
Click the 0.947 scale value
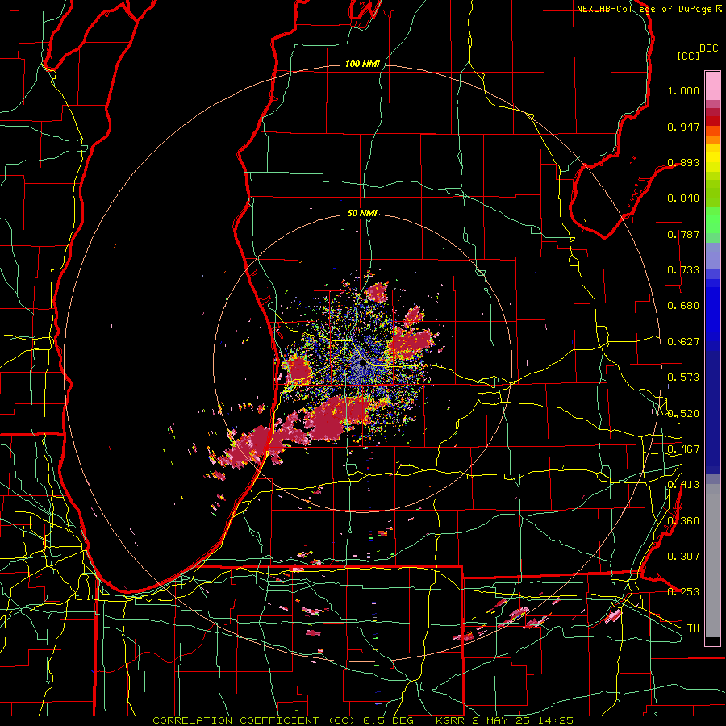coord(683,127)
